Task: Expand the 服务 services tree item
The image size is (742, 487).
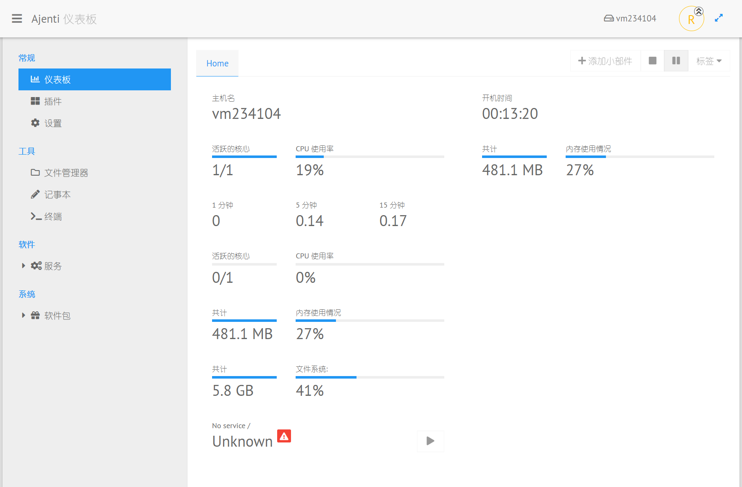Action: click(x=24, y=266)
